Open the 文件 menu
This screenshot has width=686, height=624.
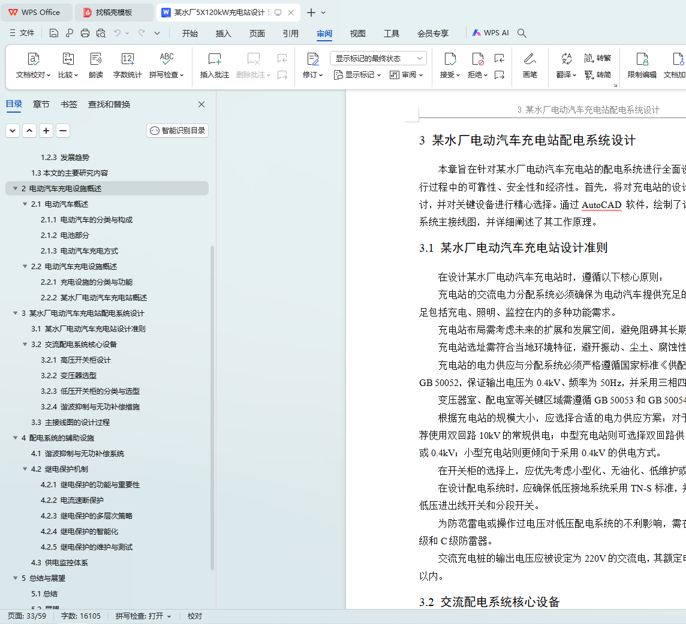(x=22, y=33)
